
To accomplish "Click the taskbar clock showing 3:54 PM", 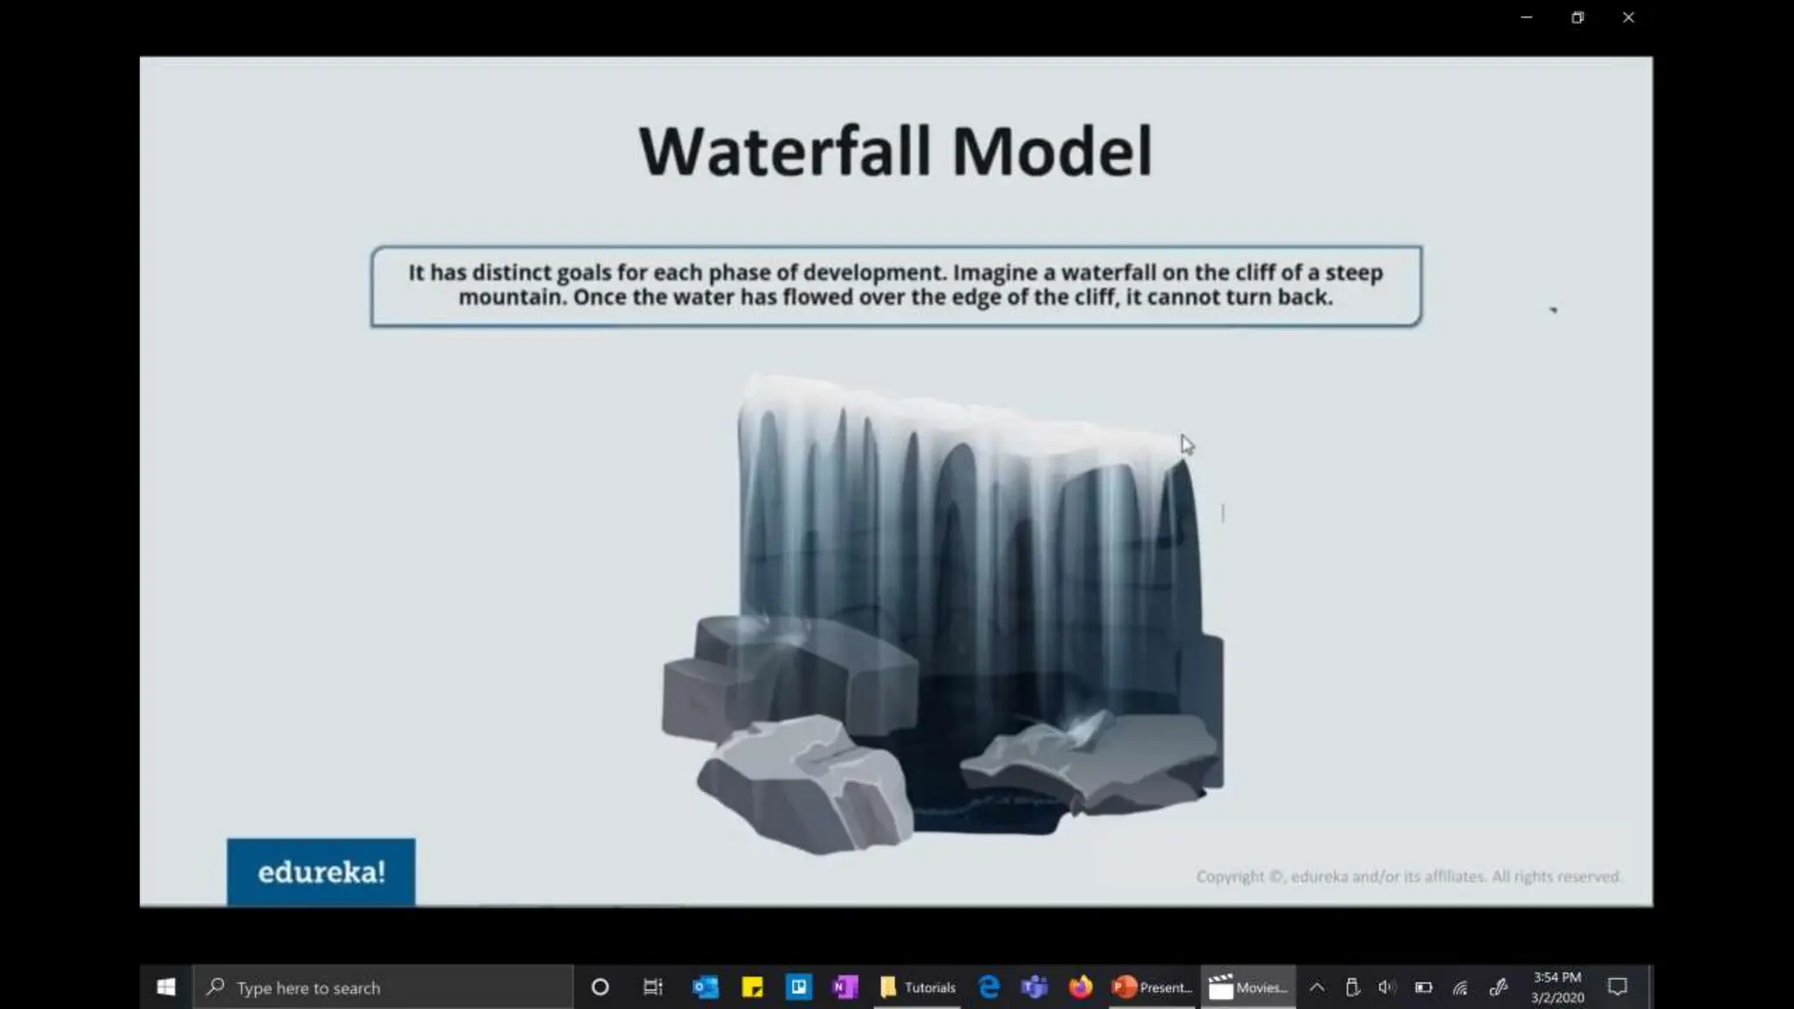I will (1557, 987).
